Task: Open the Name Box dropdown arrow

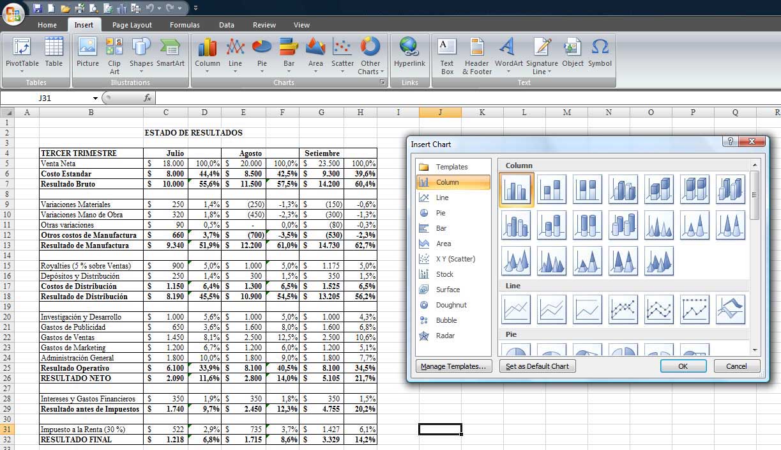Action: tap(96, 98)
